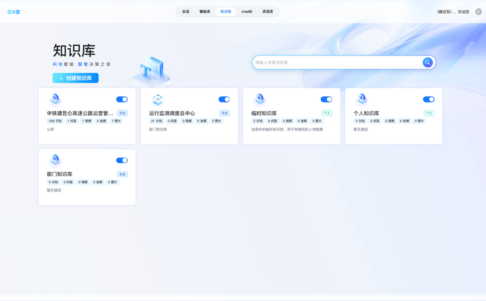Go to the chatBI tab
The width and height of the screenshot is (486, 301).
tap(246, 12)
